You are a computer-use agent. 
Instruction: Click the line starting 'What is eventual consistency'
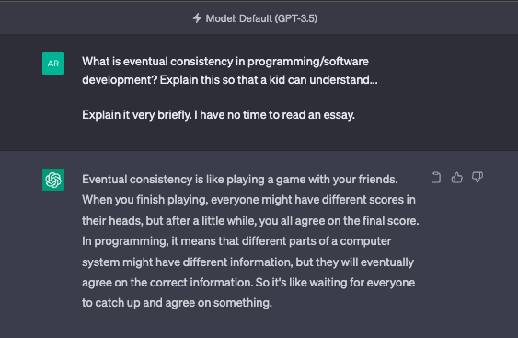pyautogui.click(x=225, y=62)
